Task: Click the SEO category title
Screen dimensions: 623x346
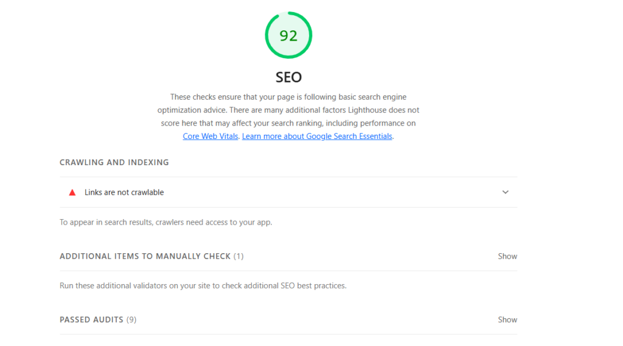Action: tap(288, 77)
